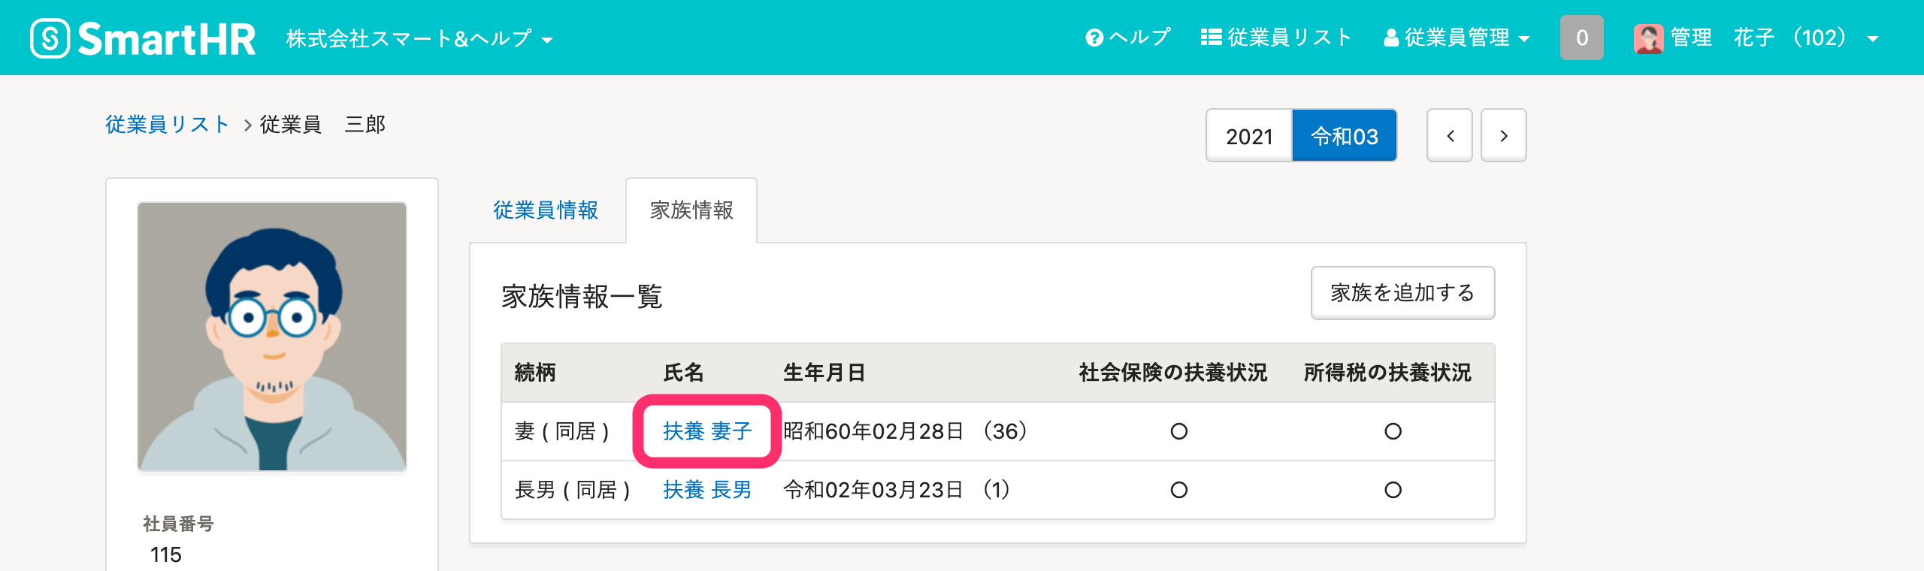1924x571 pixels.
Task: Switch to the 従業員情報 tab
Action: (546, 210)
